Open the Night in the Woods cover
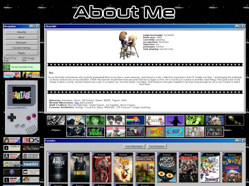 coord(167,168)
